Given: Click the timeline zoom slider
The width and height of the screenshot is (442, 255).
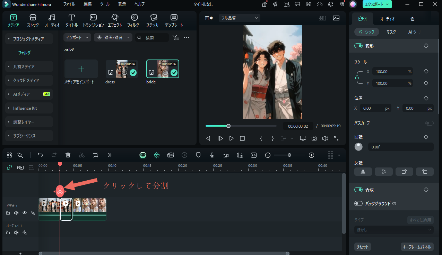Looking at the screenshot, I should pos(289,155).
